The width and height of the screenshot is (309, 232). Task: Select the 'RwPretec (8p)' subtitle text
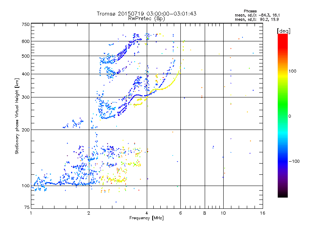146,19
